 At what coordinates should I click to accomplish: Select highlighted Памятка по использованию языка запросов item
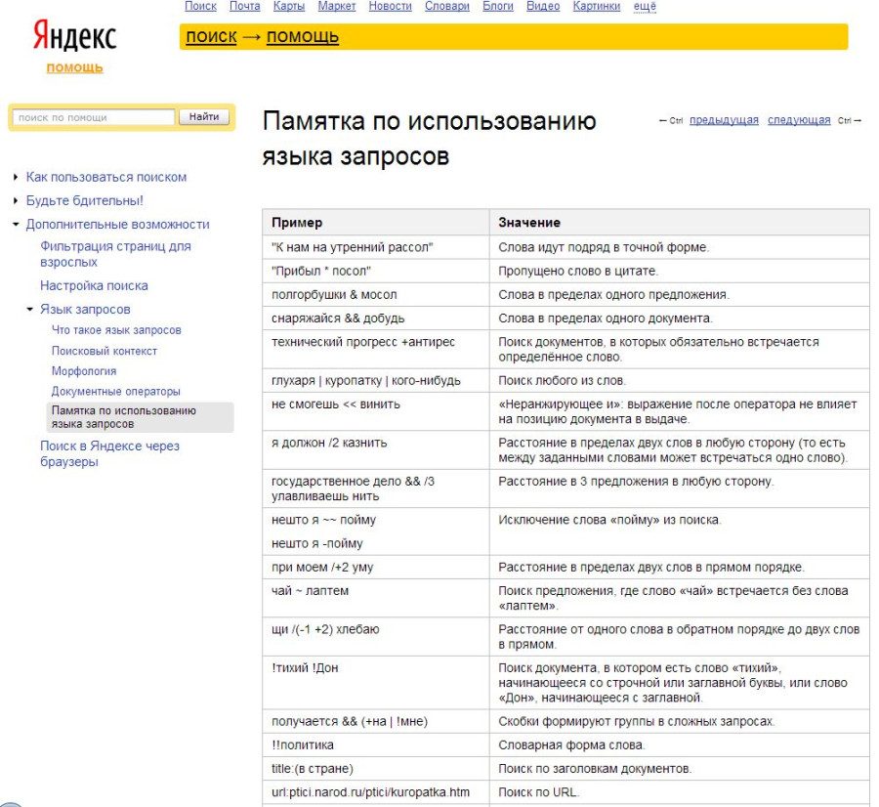click(x=140, y=417)
